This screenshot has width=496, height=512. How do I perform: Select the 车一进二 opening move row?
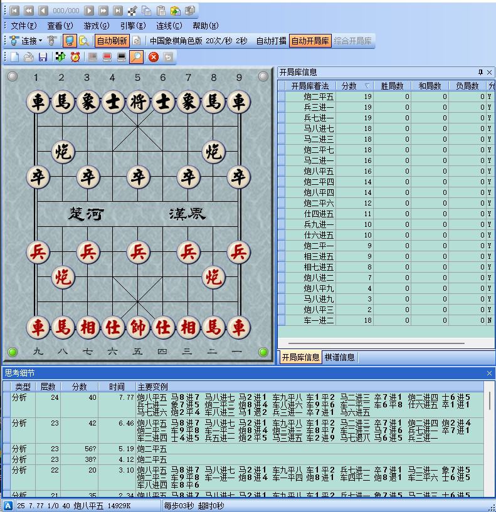[x=386, y=320]
